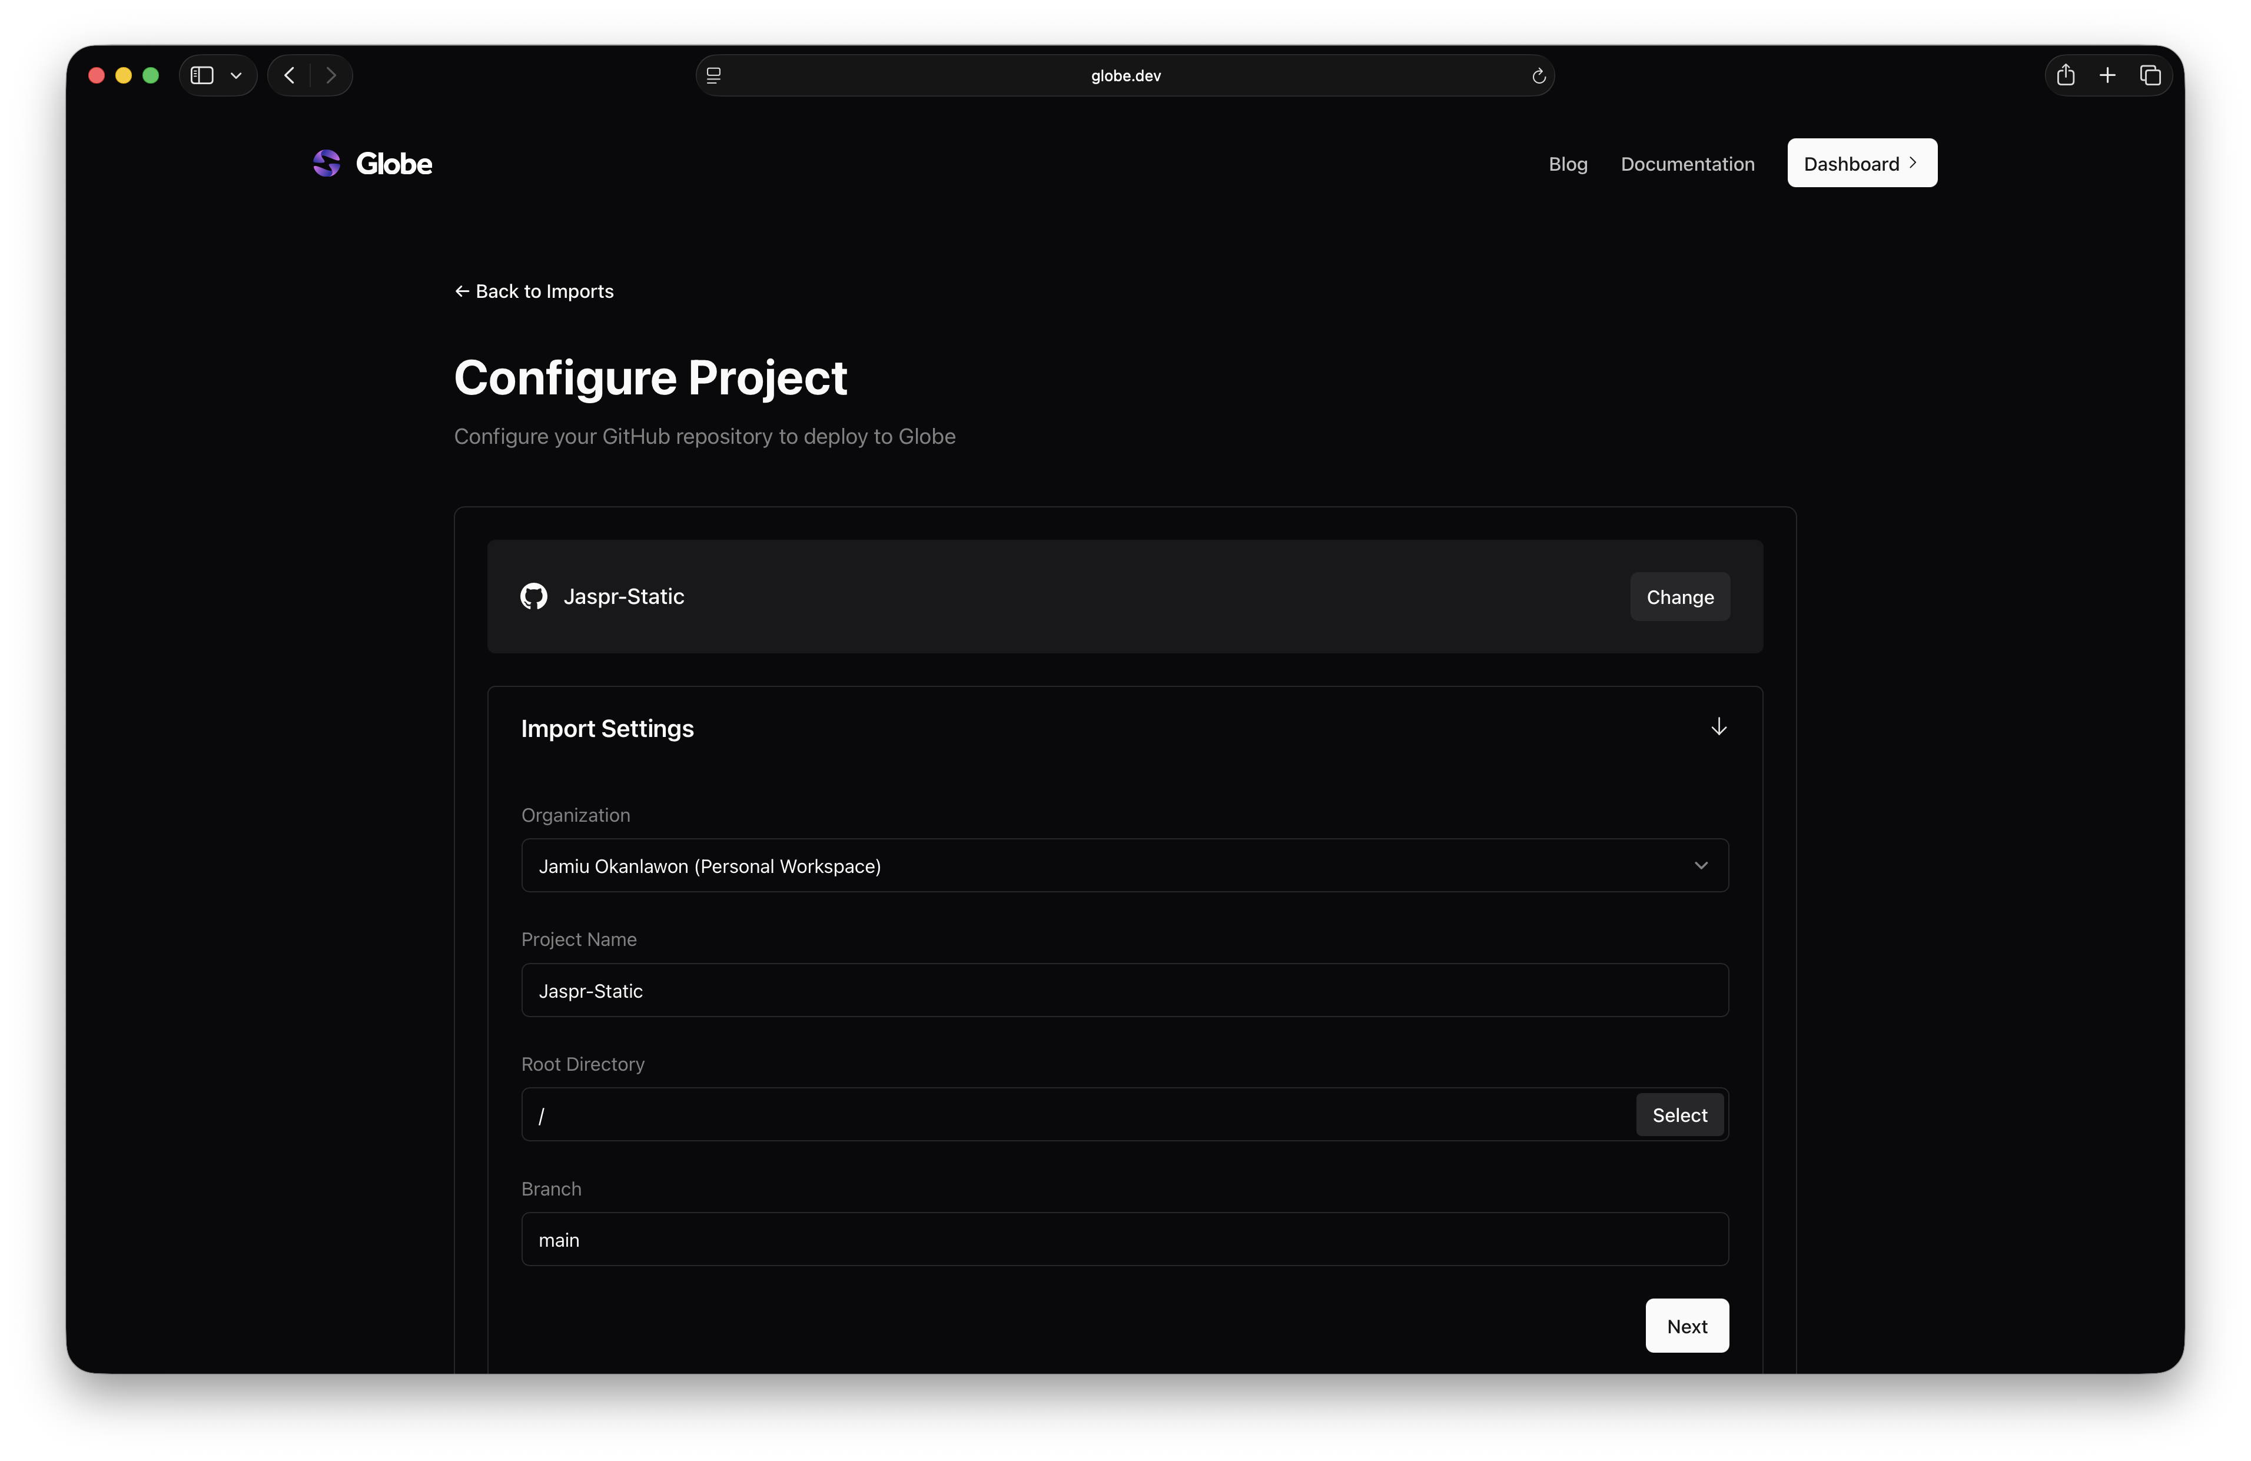Open the sidebar options chevron dropdown
Image resolution: width=2251 pixels, height=1461 pixels.
click(x=237, y=76)
